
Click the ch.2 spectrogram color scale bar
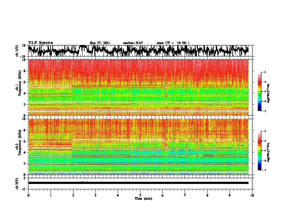coord(259,151)
